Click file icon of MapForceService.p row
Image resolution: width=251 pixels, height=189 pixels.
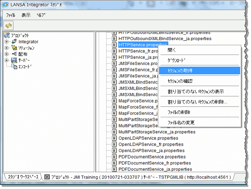point(114,101)
